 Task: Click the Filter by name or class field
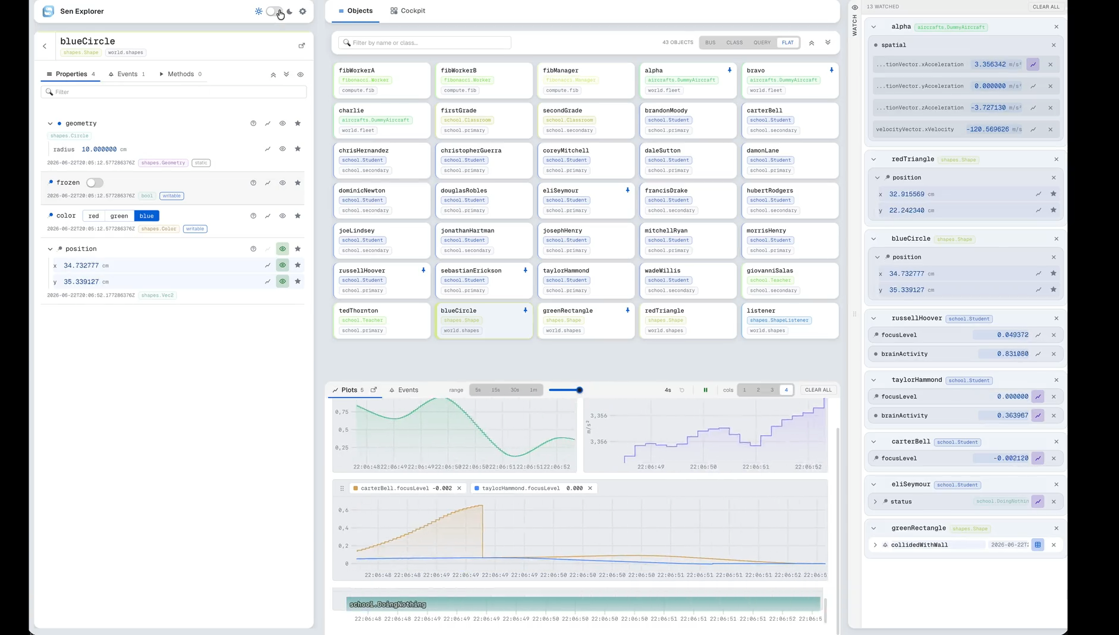click(x=425, y=43)
